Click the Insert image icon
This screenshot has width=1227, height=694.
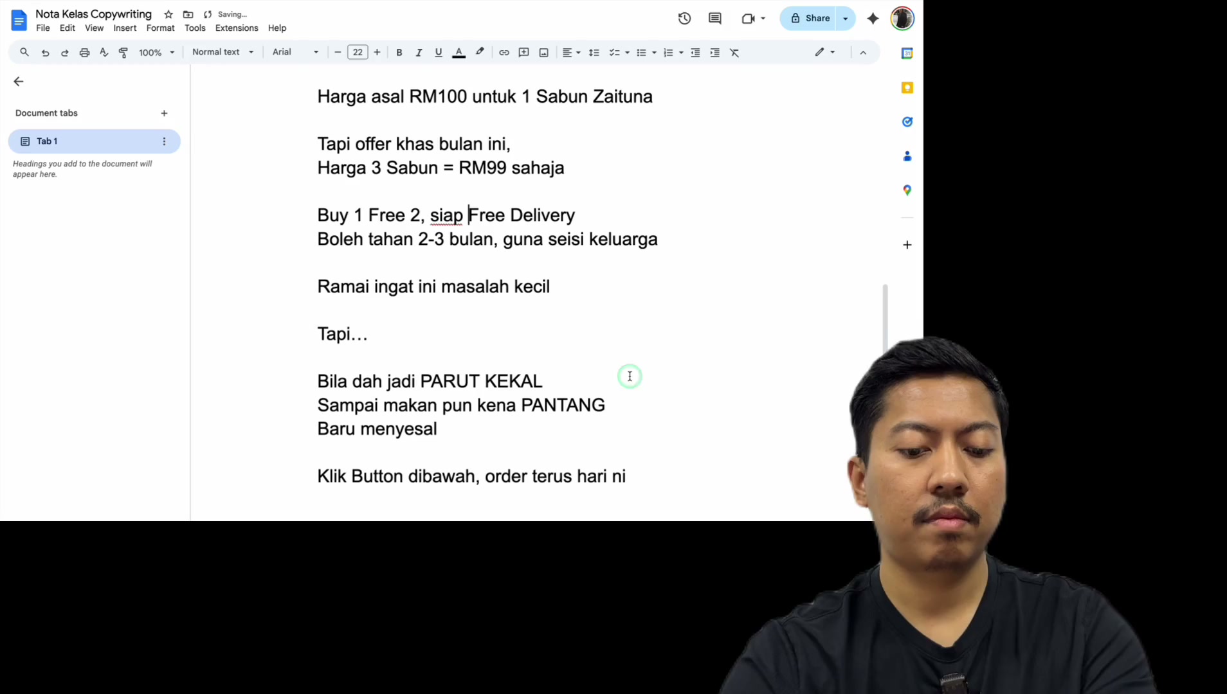tap(544, 53)
